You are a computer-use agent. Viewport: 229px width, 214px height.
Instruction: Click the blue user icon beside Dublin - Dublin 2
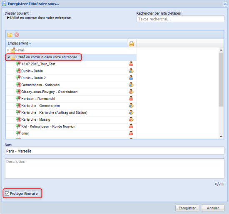pyautogui.click(x=131, y=78)
